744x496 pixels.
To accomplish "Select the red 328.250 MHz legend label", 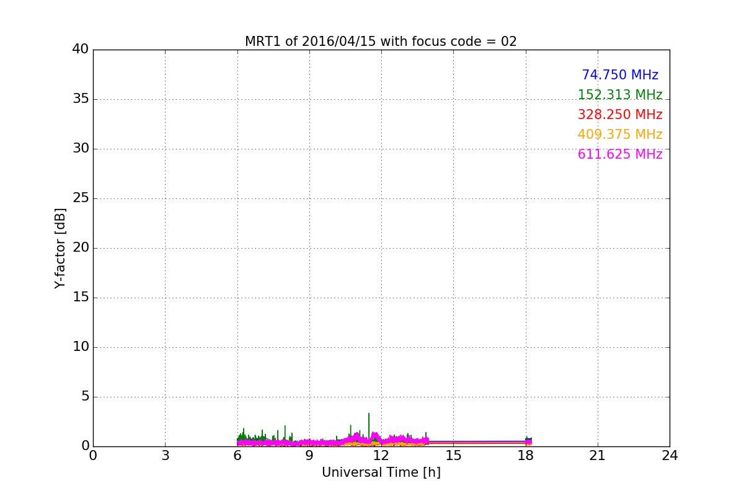I will coord(620,115).
